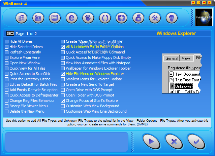The height and width of the screenshot is (156, 215).
Task: Click the Windows Explorer section heading
Action: click(176, 33)
